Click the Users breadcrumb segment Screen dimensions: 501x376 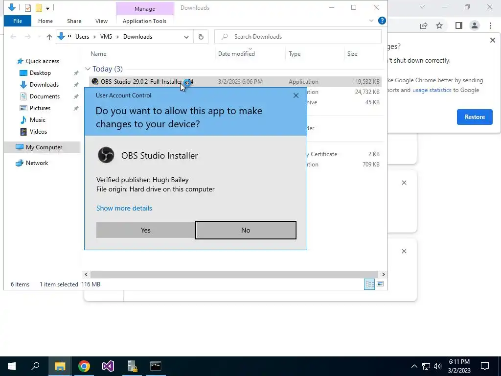(x=82, y=37)
